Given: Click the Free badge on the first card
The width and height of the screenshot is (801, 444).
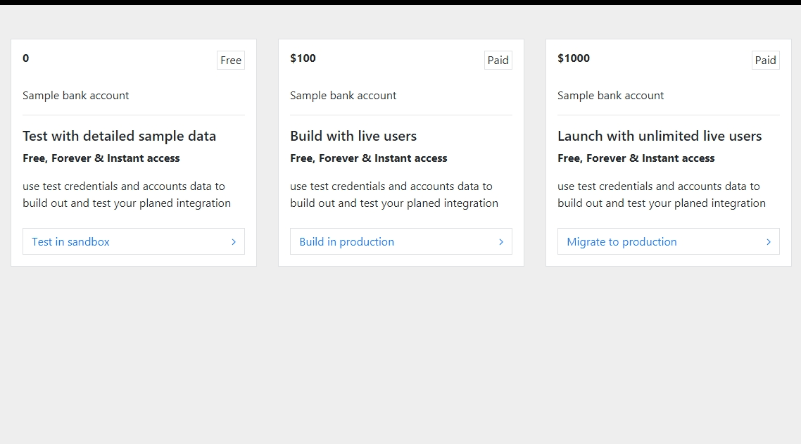Looking at the screenshot, I should click(231, 61).
